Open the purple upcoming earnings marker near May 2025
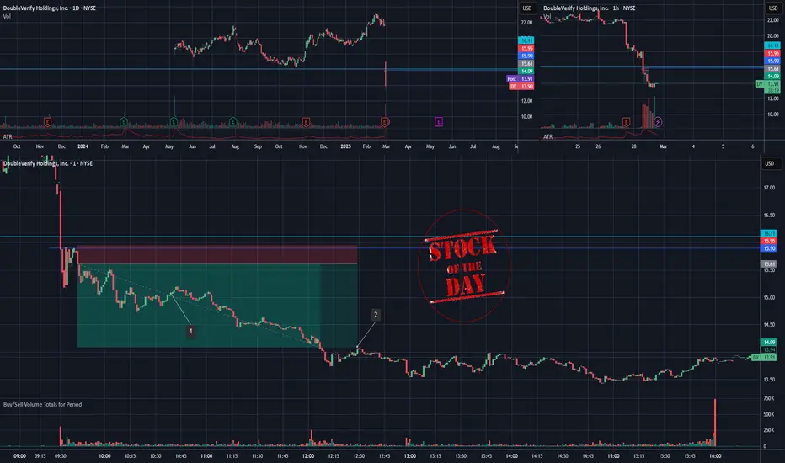This screenshot has width=785, height=463. tap(439, 121)
